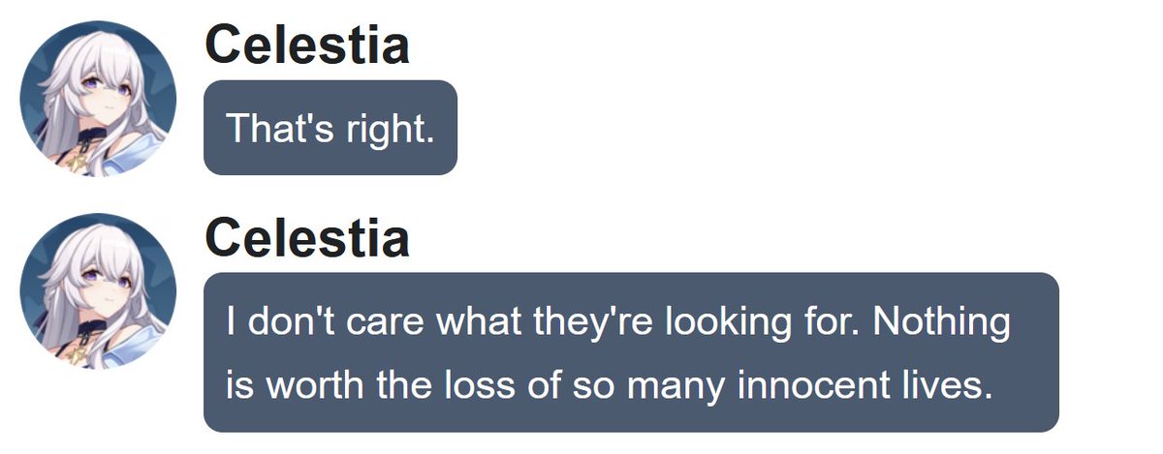Click the top Celestia sender name
The width and height of the screenshot is (1163, 454).
(x=307, y=45)
